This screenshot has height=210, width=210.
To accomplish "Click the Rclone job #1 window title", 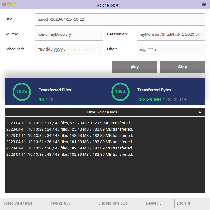I will point(109,5).
